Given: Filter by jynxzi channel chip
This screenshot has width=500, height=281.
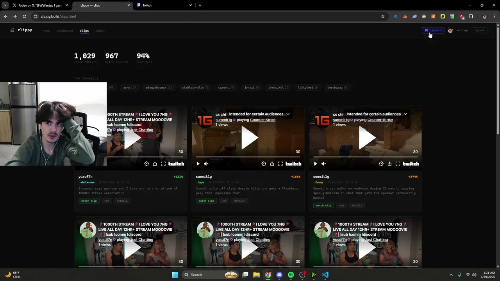Looking at the screenshot, I should pyautogui.click(x=252, y=87).
